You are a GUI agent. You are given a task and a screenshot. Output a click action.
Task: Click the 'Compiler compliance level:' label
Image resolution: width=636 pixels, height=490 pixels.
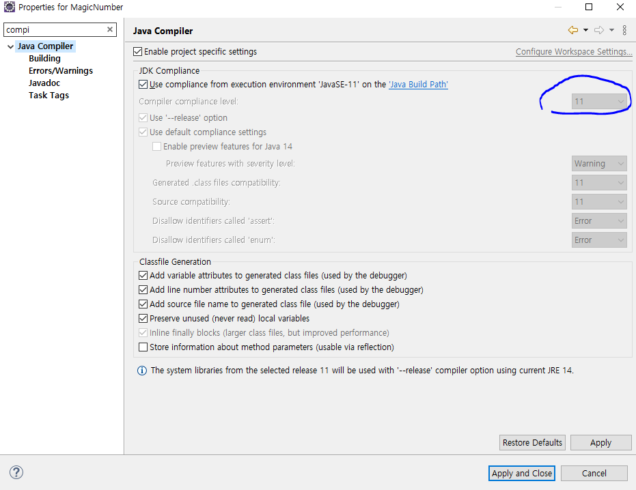[x=189, y=101]
